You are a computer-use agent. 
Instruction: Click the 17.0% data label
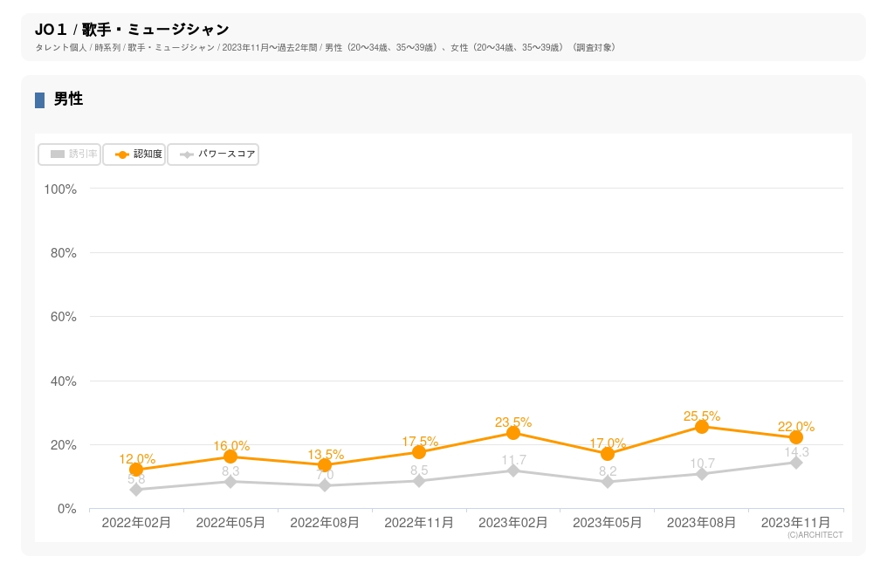tap(608, 443)
